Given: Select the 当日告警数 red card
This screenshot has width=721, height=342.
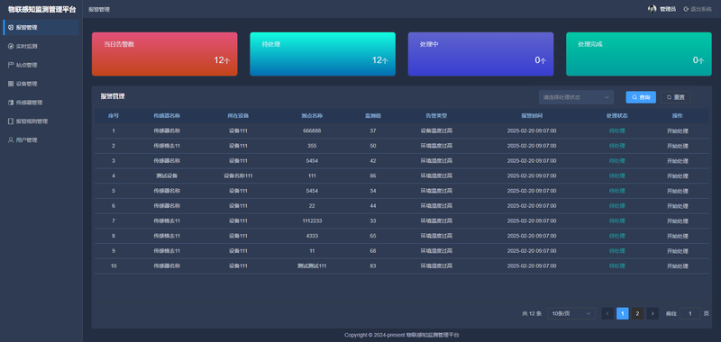Looking at the screenshot, I should click(x=165, y=54).
